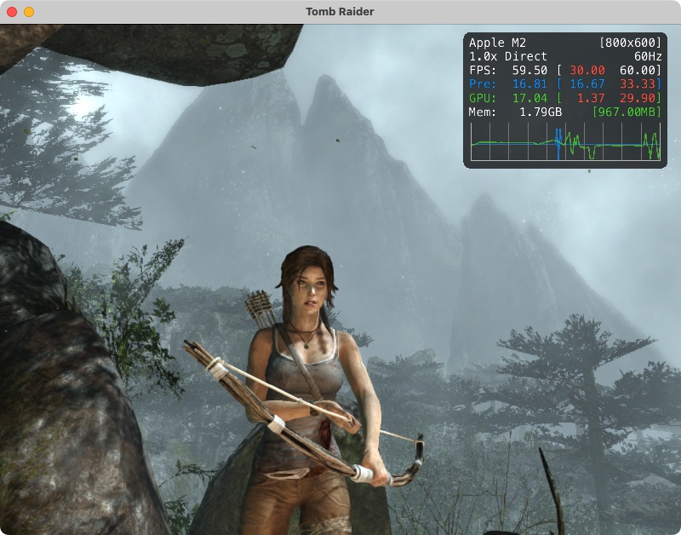Click the "[800x600]" resolution value
Viewport: 681px width, 535px height.
click(630, 43)
